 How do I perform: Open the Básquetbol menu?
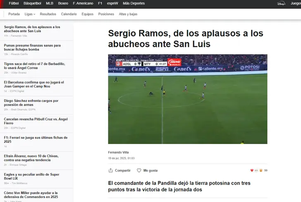click(32, 3)
